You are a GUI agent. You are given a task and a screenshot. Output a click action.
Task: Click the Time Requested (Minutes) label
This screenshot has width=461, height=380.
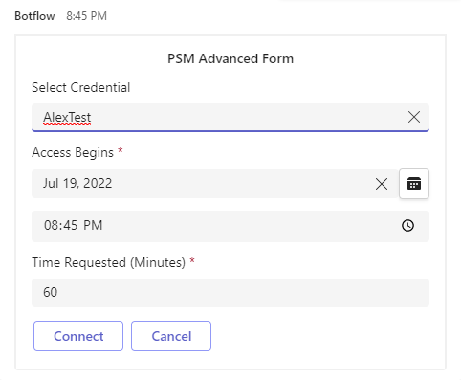[108, 263]
